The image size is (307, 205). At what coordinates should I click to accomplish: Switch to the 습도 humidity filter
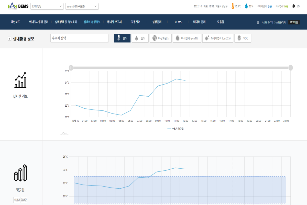(x=140, y=38)
